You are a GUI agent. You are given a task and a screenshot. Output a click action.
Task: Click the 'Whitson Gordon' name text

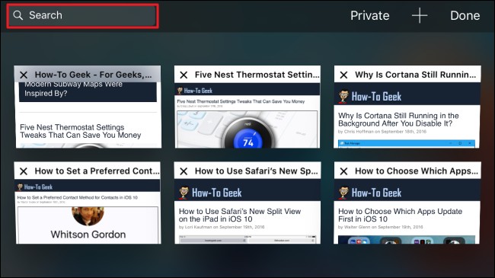coord(88,235)
